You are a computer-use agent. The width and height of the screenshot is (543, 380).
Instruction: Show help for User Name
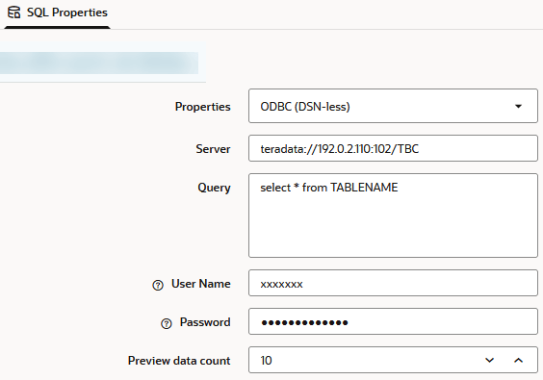[158, 285]
